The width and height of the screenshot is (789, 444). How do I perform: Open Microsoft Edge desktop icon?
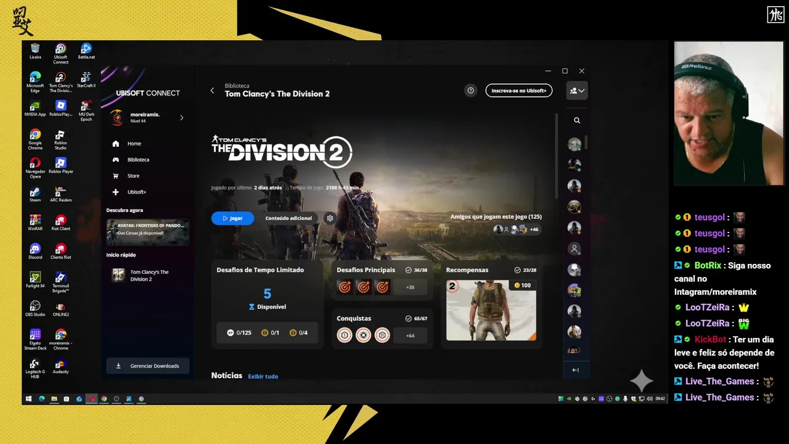(35, 82)
